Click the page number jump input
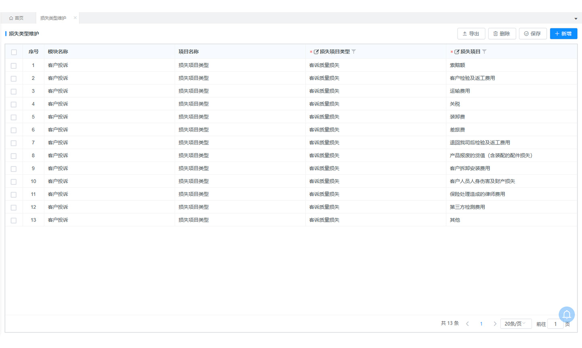This screenshot has height=348, width=582. pyautogui.click(x=555, y=324)
